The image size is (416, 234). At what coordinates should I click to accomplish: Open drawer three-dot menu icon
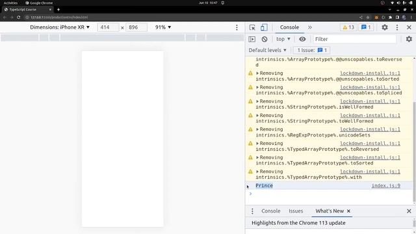point(252,211)
